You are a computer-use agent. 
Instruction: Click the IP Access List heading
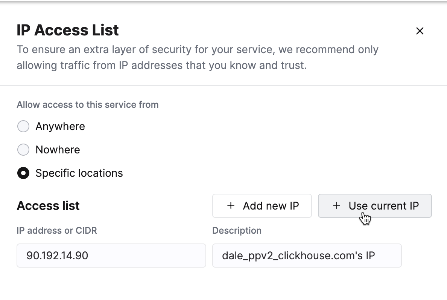pos(68,30)
